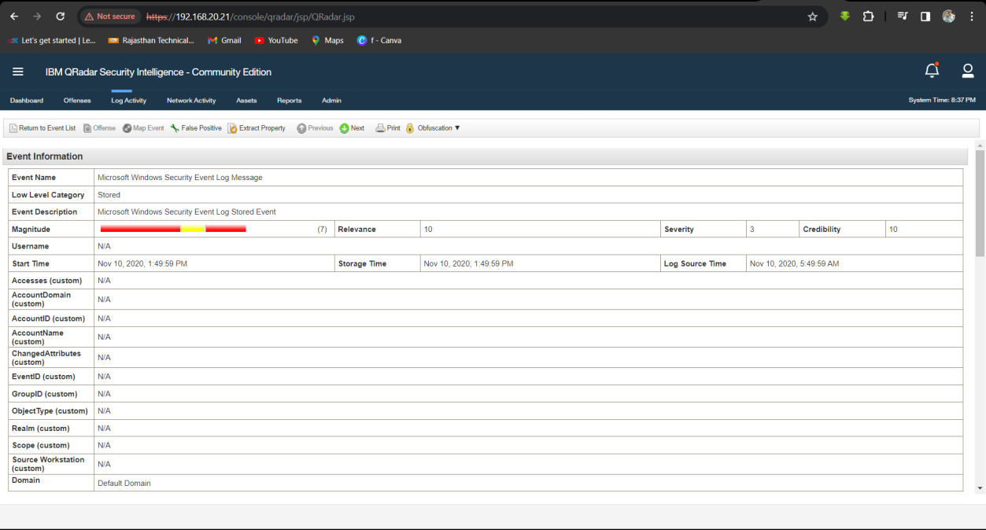
Task: Bookmark this page with star icon
Action: (x=813, y=17)
